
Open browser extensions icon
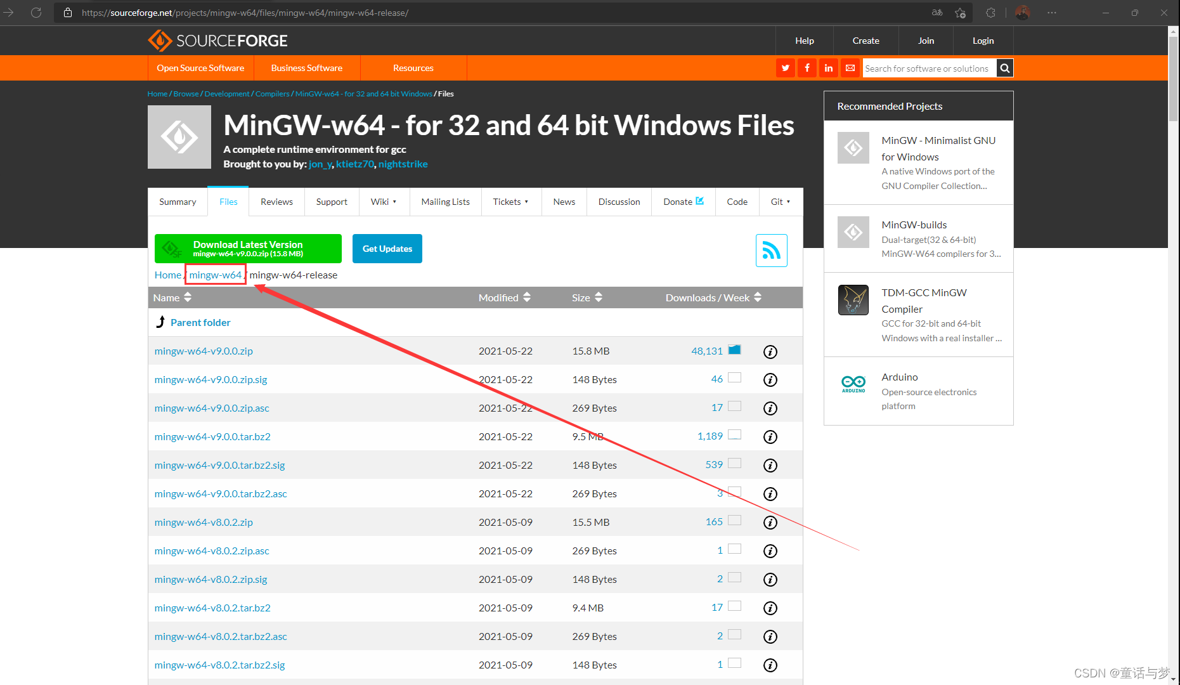(x=990, y=13)
